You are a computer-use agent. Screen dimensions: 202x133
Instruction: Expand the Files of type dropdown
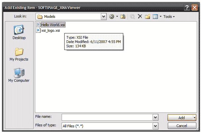coord(155,126)
